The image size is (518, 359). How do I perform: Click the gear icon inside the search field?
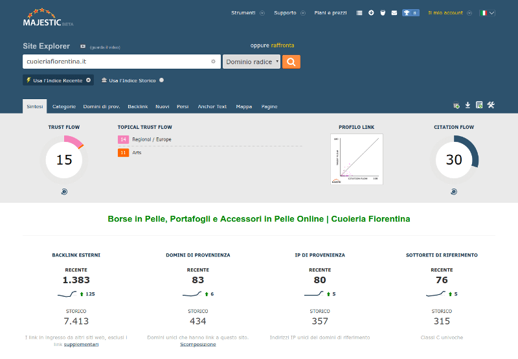pos(213,62)
